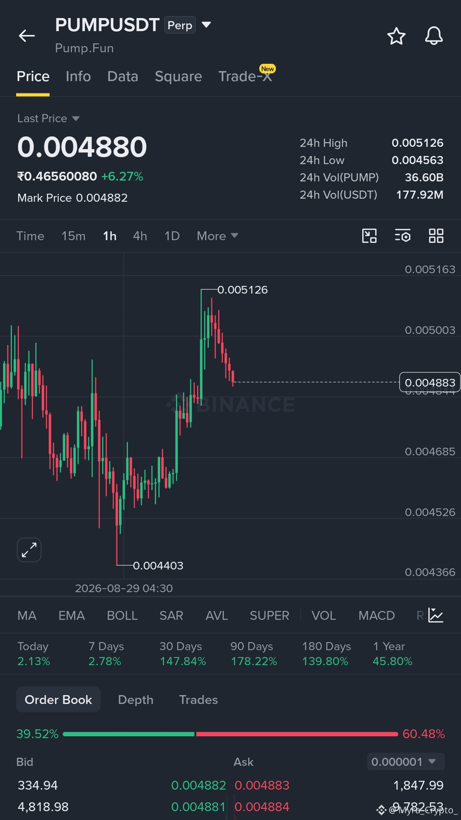Open the Square tab
Viewport: 461px width, 820px height.
[x=178, y=76]
